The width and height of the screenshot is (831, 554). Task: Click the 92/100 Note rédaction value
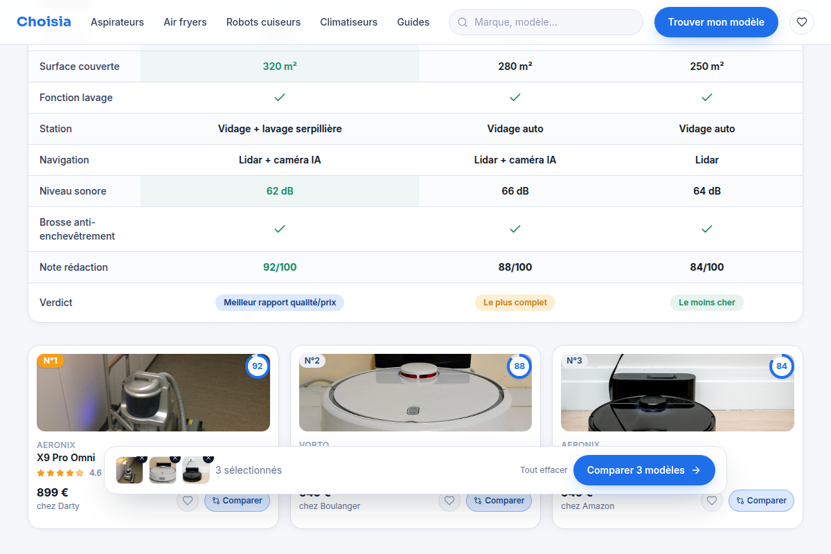click(280, 267)
